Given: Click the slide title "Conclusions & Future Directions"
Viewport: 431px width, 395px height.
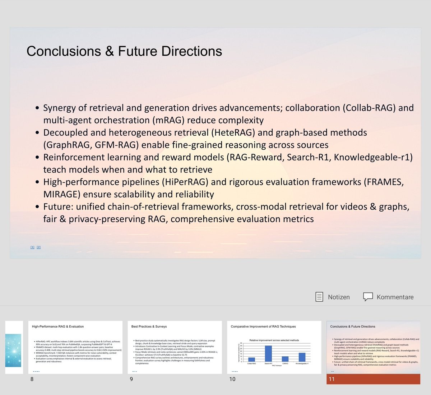Looking at the screenshot, I should (x=124, y=51).
